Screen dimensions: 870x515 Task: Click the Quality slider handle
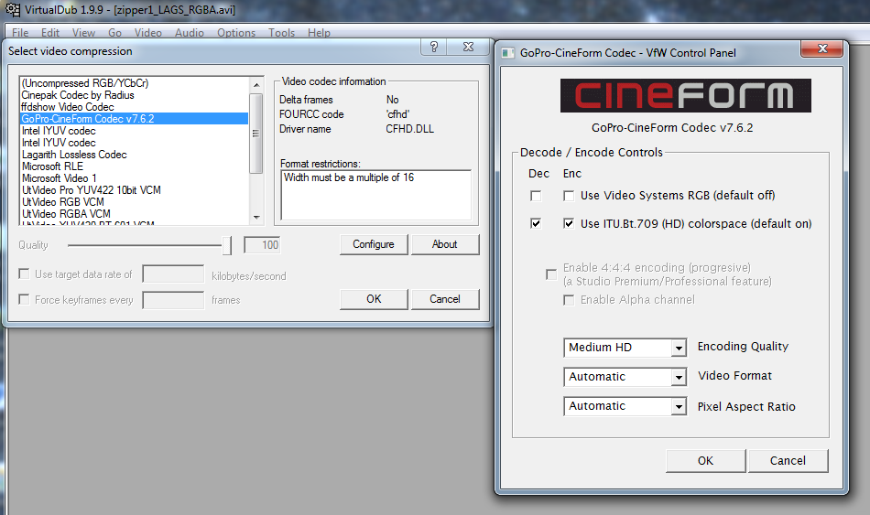(x=227, y=245)
